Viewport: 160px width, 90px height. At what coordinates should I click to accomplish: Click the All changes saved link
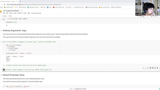(36, 13)
